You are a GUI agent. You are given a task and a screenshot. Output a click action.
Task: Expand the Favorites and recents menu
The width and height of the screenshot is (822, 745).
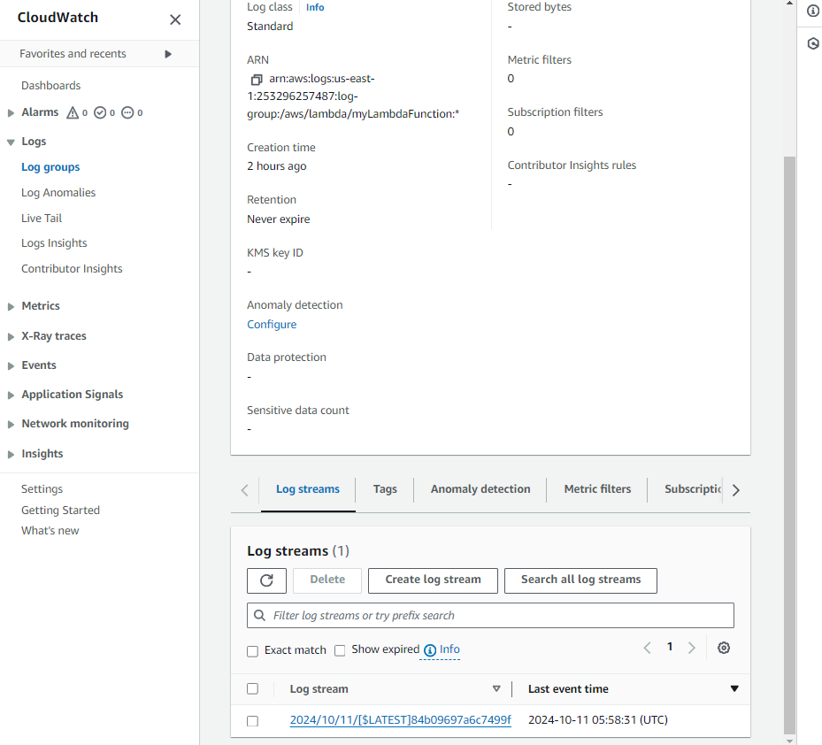point(168,54)
